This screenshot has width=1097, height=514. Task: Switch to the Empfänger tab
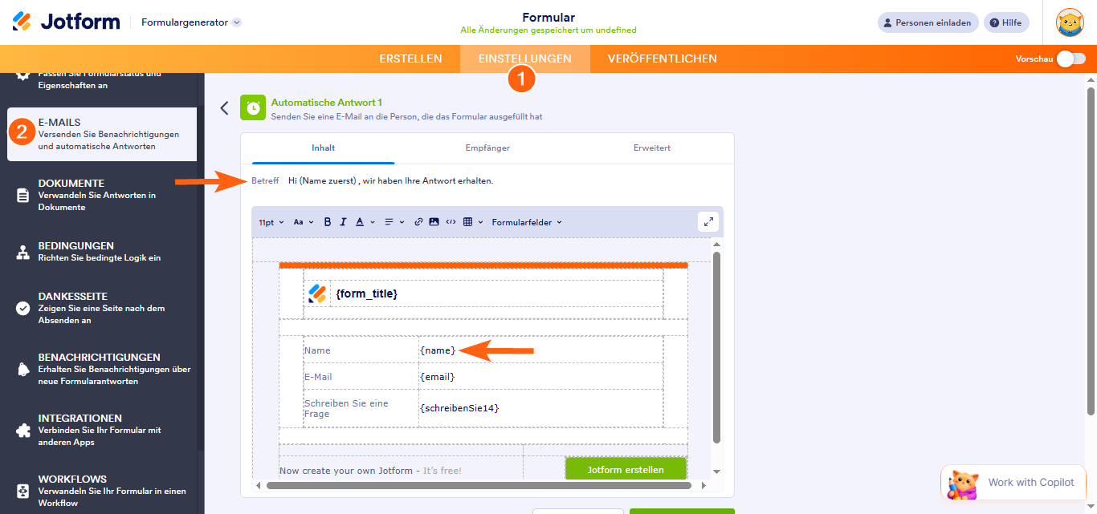(x=487, y=148)
